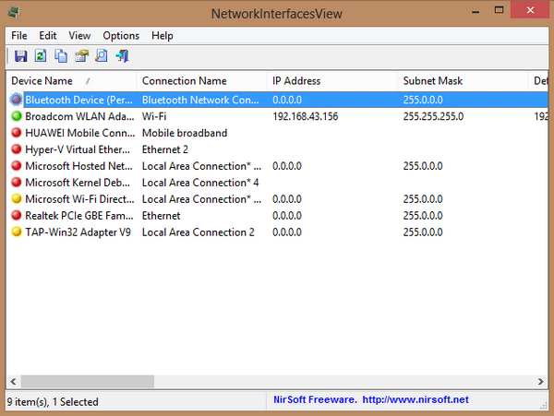Click the NetworkInterfacesView app icon in title bar
Screen dimensions: 554x416
[x=14, y=13]
